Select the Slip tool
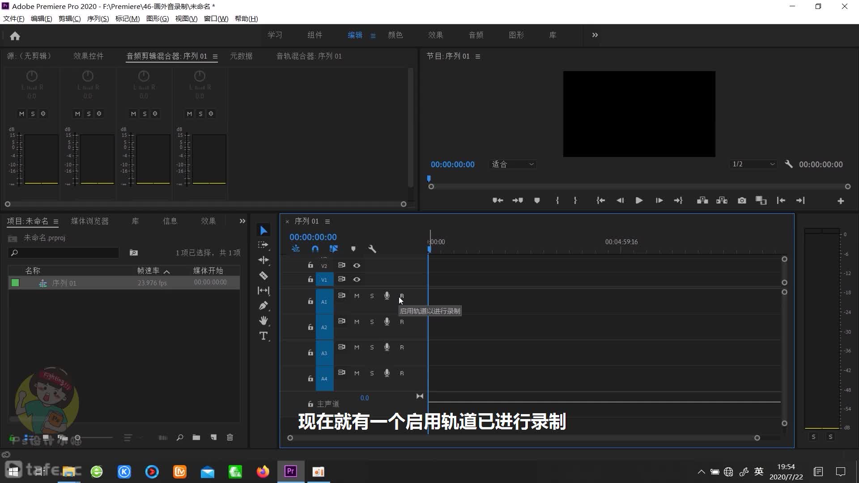Image resolution: width=859 pixels, height=483 pixels. 264,291
